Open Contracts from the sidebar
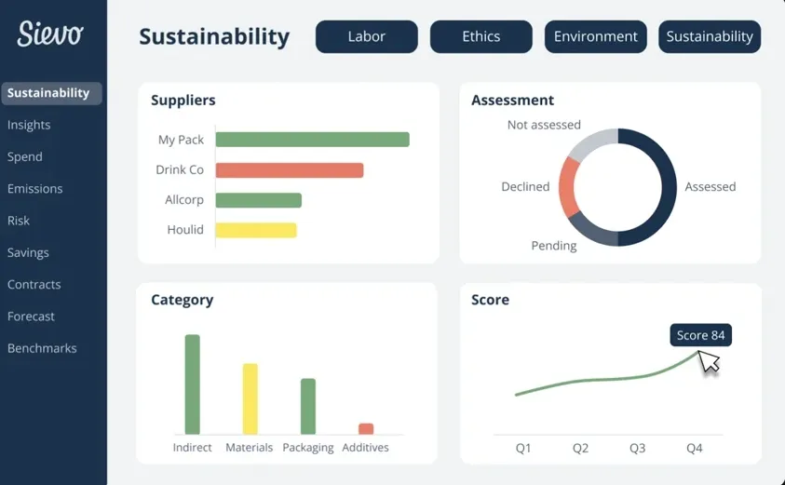This screenshot has width=785, height=485. point(34,284)
